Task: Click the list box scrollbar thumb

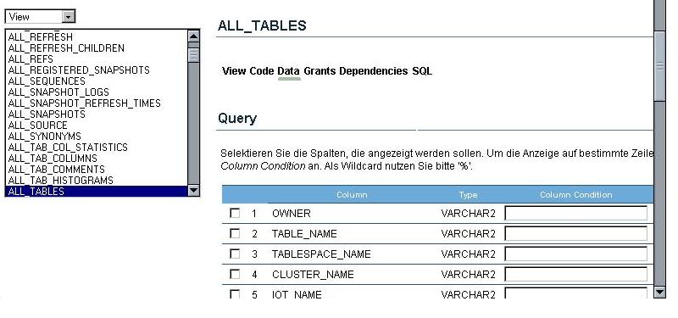Action: [194, 55]
